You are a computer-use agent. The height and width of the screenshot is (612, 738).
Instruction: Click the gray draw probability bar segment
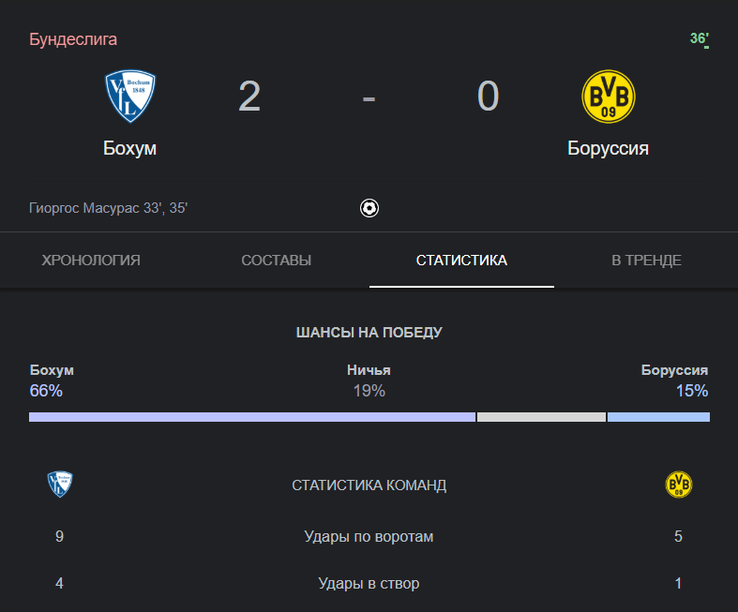pos(541,417)
